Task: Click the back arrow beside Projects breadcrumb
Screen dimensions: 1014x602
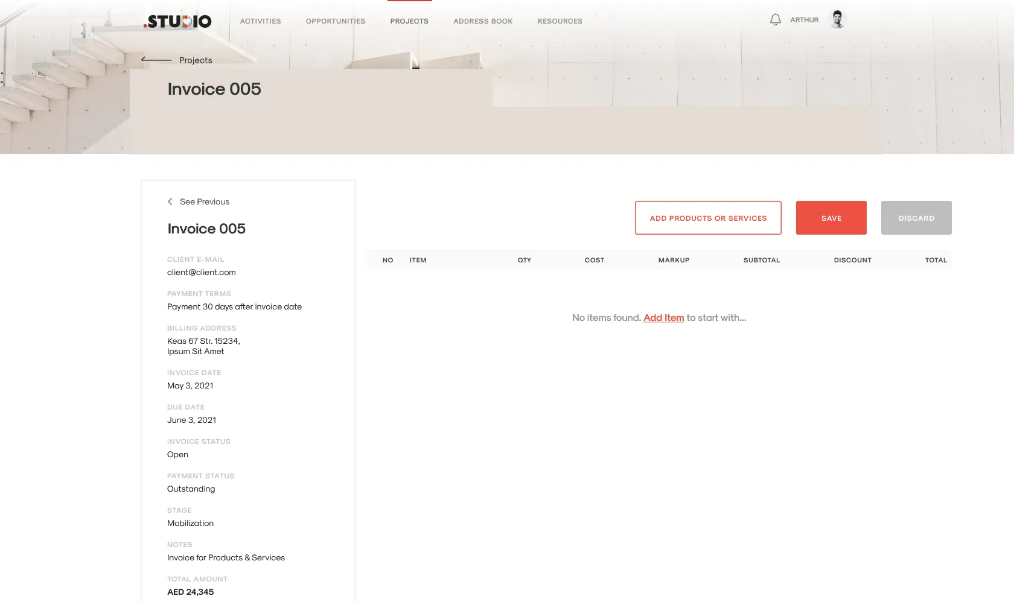Action: pyautogui.click(x=155, y=60)
